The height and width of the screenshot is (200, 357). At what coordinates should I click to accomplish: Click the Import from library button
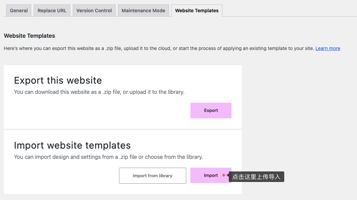[x=152, y=176]
